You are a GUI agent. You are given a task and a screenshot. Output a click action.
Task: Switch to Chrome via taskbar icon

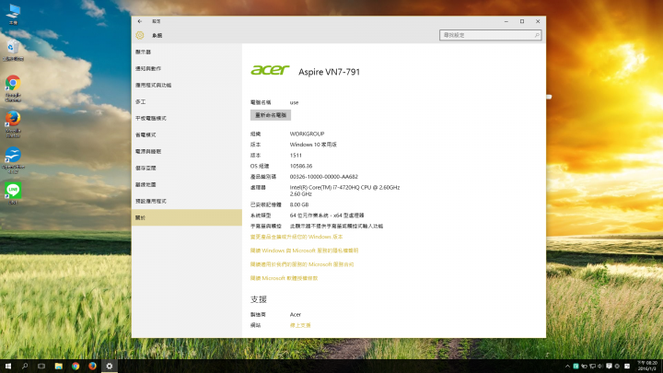click(76, 366)
